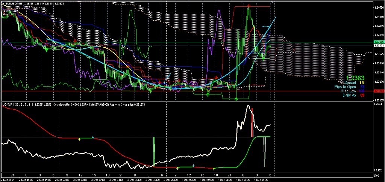Click the green horizontal line on the price chart

186,42
